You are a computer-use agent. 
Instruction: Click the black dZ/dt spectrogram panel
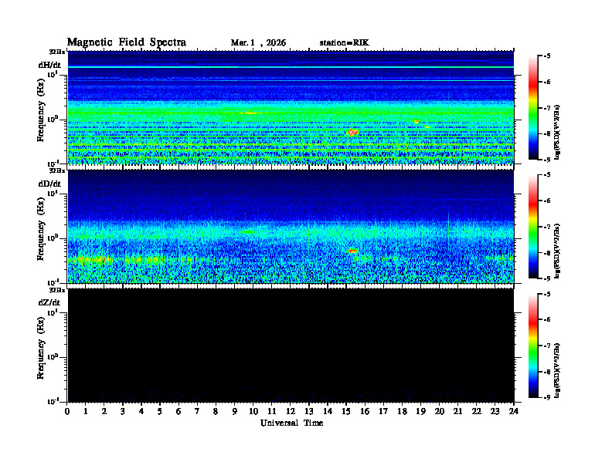pyautogui.click(x=291, y=346)
